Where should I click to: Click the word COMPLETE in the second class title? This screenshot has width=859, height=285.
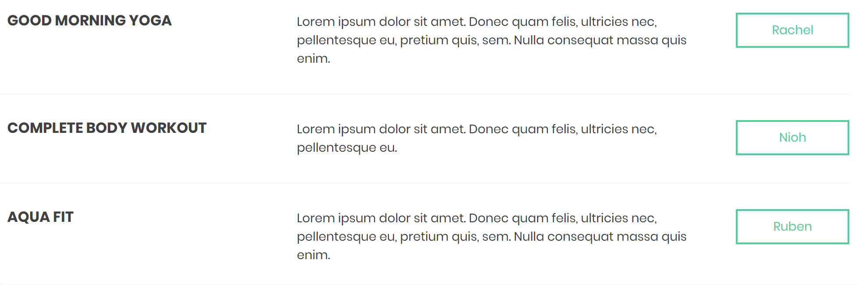tap(45, 128)
